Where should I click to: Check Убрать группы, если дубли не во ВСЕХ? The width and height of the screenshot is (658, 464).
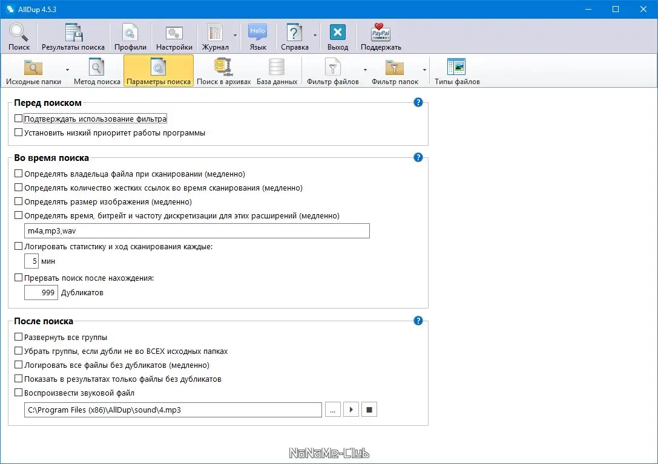click(19, 351)
